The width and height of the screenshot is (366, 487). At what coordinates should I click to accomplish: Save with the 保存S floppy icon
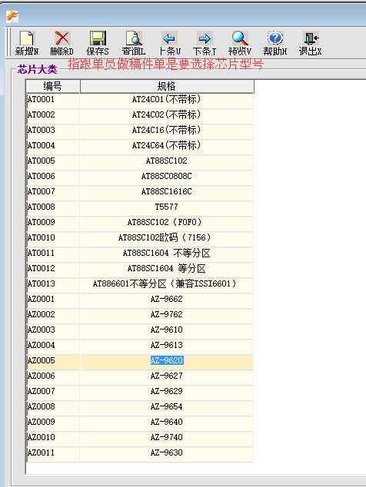pos(98,38)
